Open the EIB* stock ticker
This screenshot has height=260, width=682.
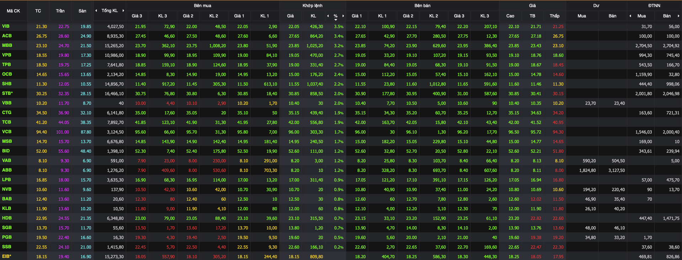[7, 256]
